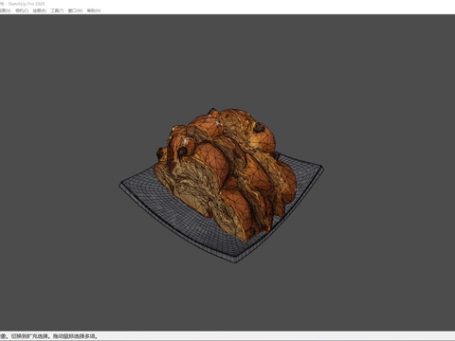Open the 绘图(R) Draw menu
This screenshot has height=341, width=455.
tap(40, 10)
